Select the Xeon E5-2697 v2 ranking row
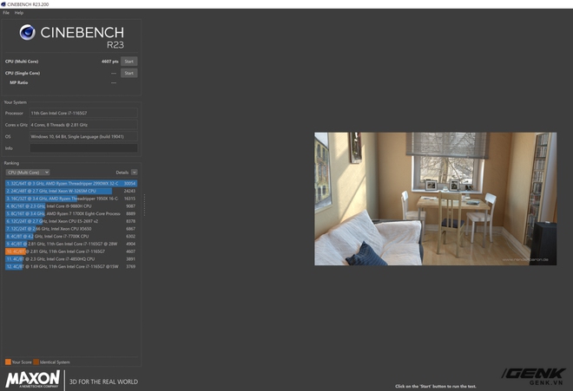Screen dimensions: 573x391 [71, 221]
